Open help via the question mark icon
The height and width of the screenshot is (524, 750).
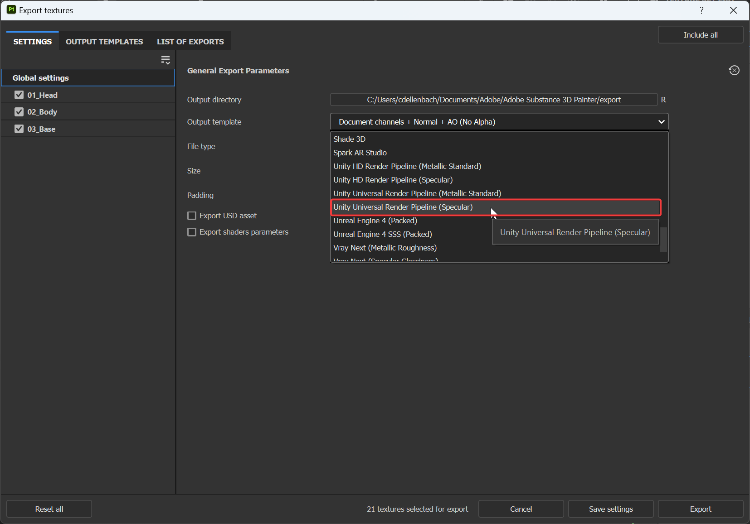tap(701, 10)
